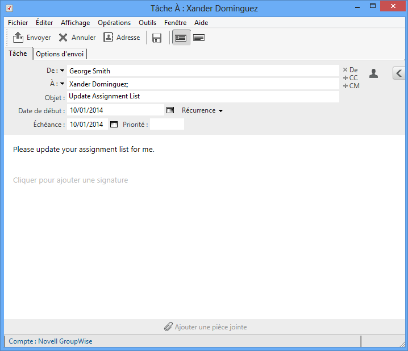The height and width of the screenshot is (351, 408).
Task: Open the Adresse address book
Action: pyautogui.click(x=122, y=38)
